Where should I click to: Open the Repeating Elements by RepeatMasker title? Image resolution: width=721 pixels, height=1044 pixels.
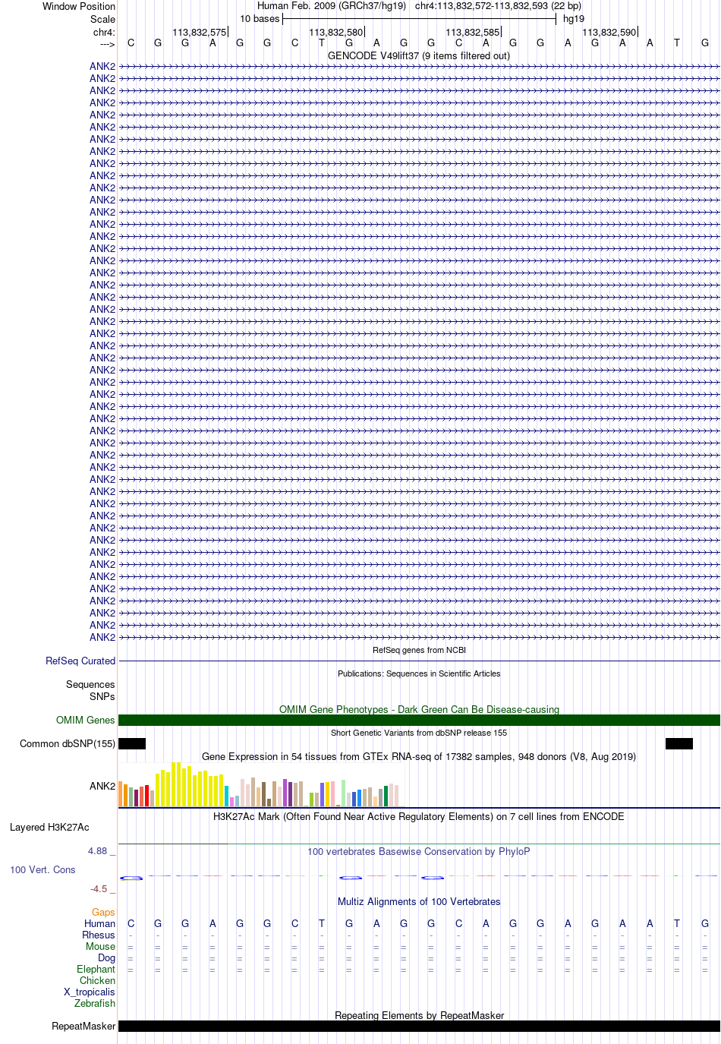click(x=419, y=1015)
